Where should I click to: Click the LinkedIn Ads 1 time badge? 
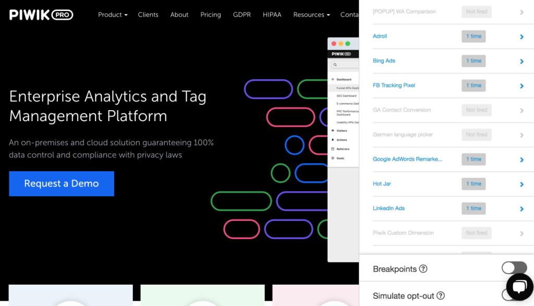[x=474, y=208]
